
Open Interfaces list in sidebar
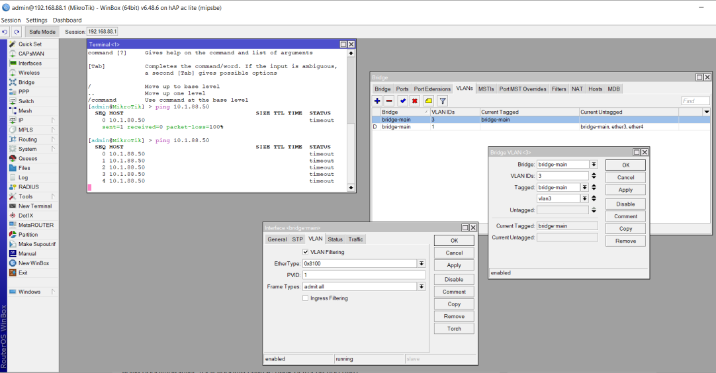[x=30, y=63]
